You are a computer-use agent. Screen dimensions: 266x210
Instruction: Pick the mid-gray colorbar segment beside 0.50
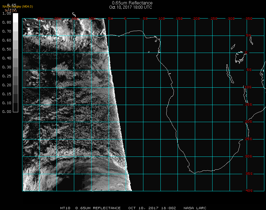click(15, 53)
